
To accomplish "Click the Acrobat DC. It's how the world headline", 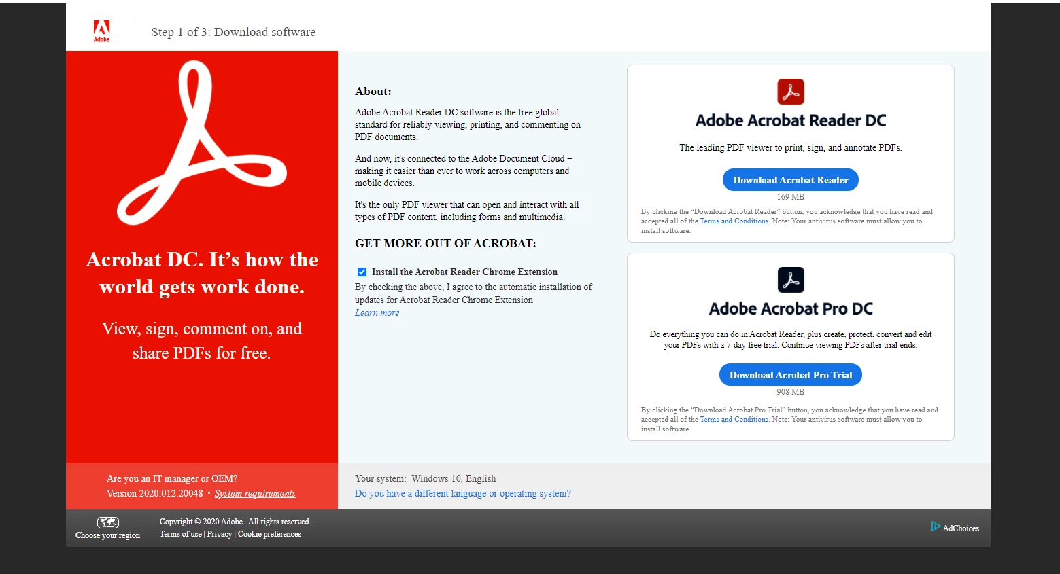I will coord(202,273).
